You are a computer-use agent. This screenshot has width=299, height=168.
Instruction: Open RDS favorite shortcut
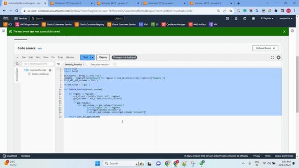pos(143,24)
